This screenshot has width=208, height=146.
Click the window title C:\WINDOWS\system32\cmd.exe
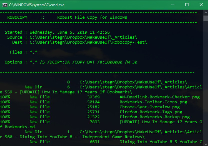37,5
